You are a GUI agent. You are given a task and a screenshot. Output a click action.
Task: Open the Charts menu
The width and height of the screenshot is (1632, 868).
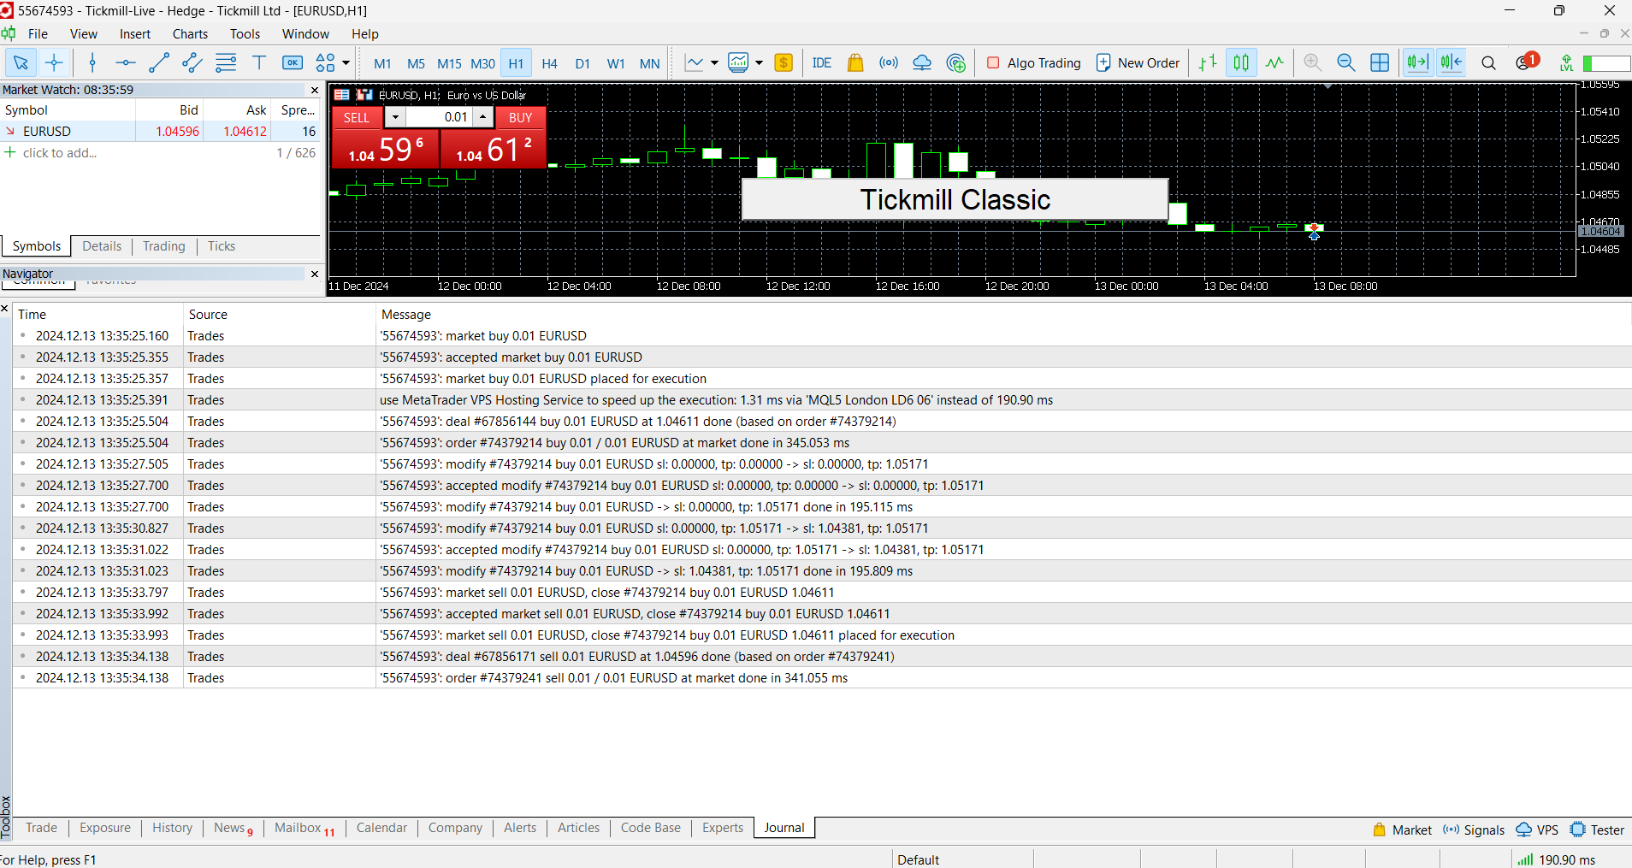[190, 34]
